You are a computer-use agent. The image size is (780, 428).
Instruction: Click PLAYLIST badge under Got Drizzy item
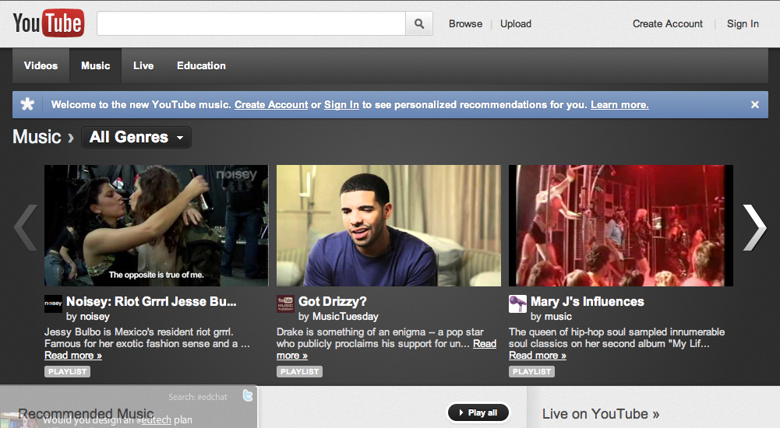click(299, 371)
